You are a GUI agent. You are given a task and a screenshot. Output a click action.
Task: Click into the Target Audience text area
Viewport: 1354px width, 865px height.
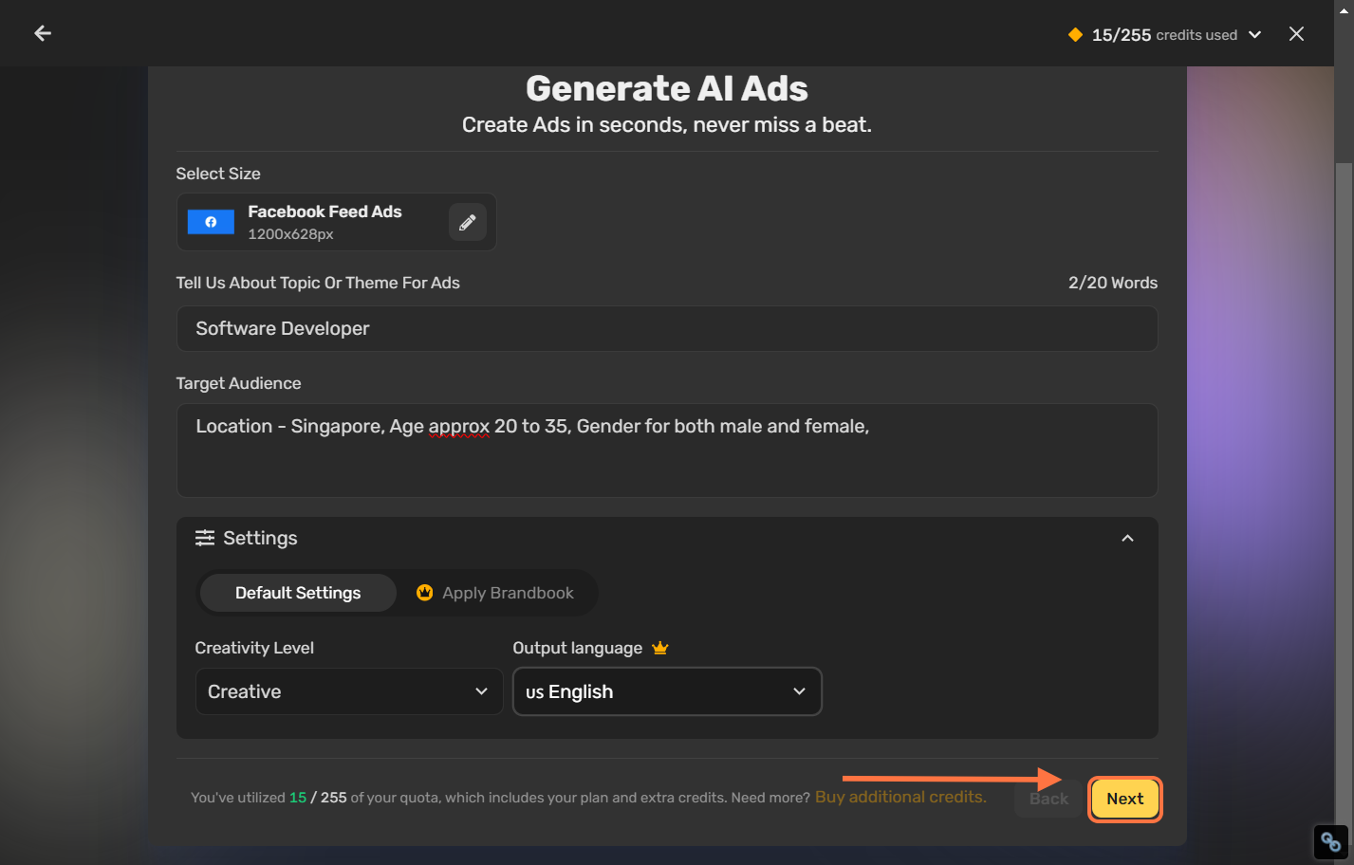667,451
